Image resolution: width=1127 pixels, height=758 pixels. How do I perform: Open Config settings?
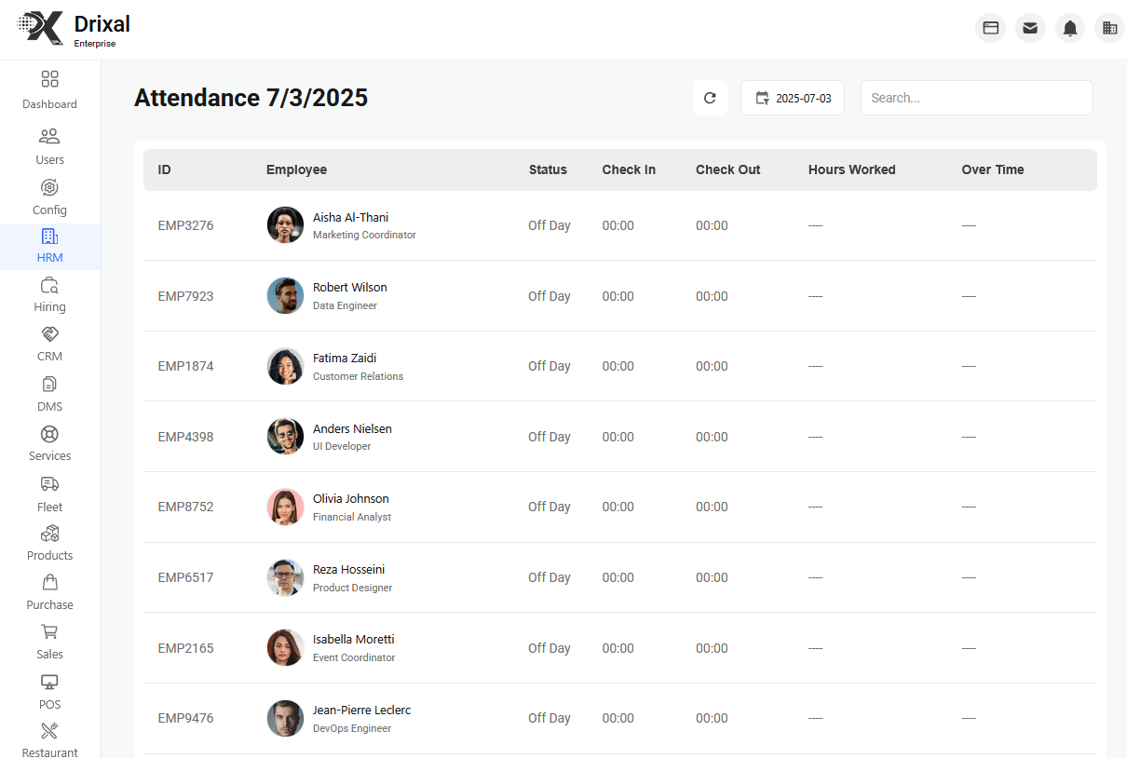pyautogui.click(x=49, y=196)
